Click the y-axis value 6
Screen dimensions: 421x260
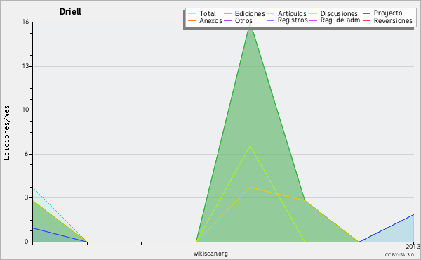(27, 154)
